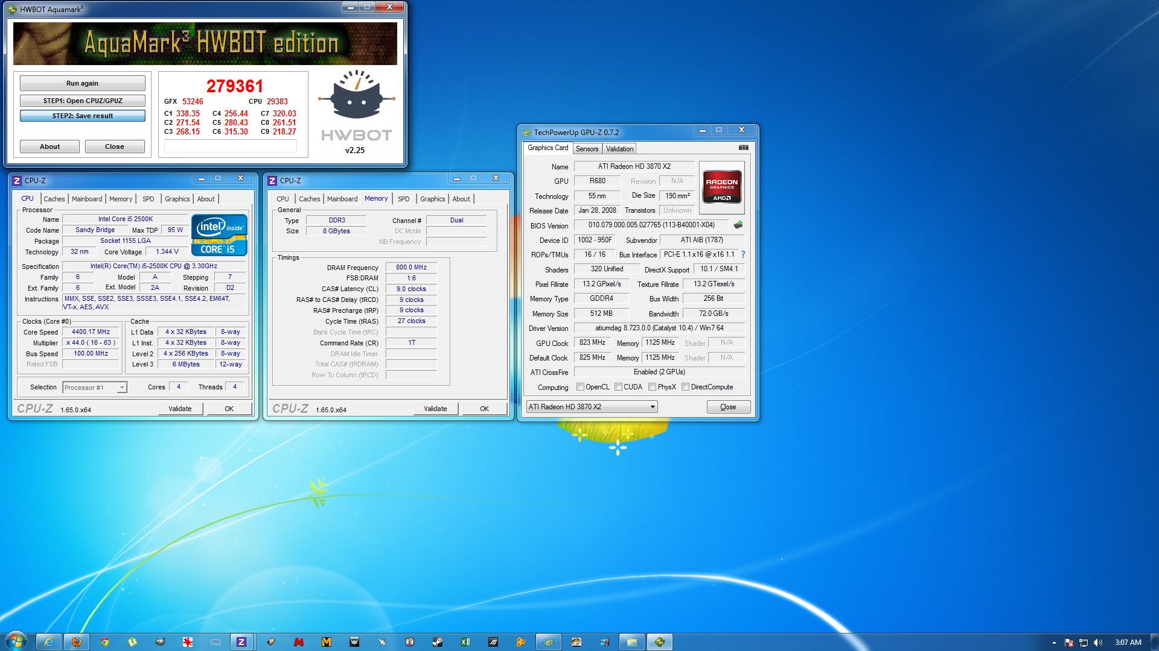Click the DRAM Frequency 800.0 MHz value
The image size is (1159, 651).
[411, 267]
